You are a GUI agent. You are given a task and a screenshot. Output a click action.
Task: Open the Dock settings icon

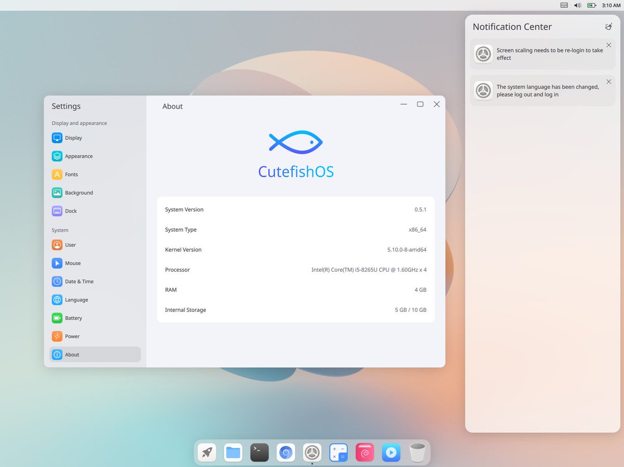[x=57, y=211]
